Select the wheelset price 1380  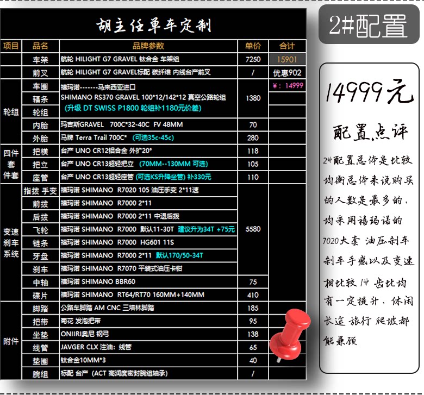click(x=253, y=98)
